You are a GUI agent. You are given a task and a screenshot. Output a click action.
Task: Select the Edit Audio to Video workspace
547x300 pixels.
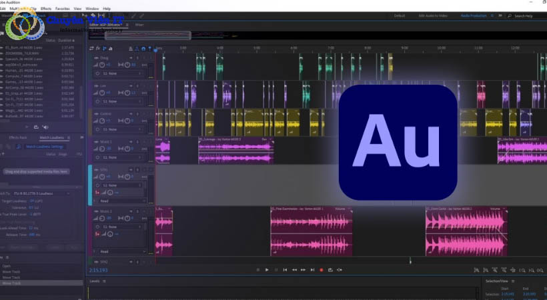433,16
